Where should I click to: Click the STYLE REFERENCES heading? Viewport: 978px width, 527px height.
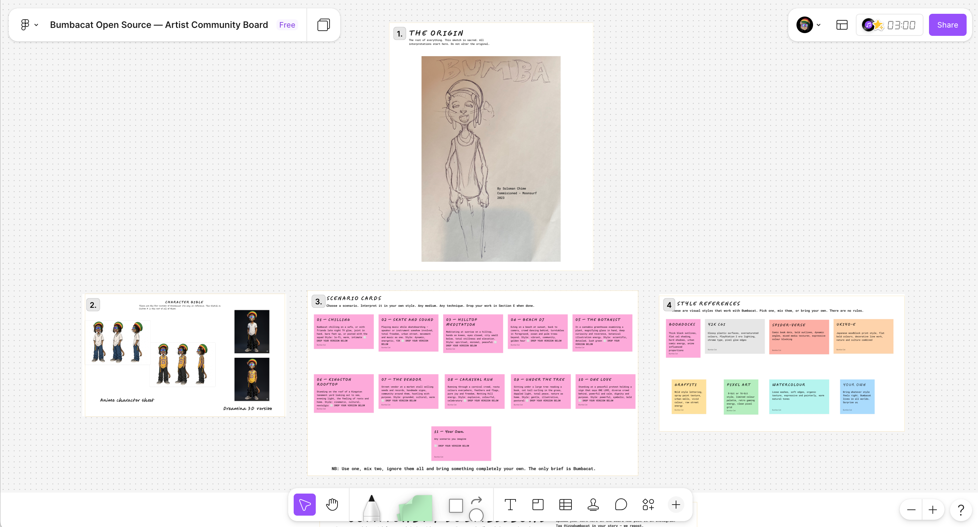click(x=708, y=304)
